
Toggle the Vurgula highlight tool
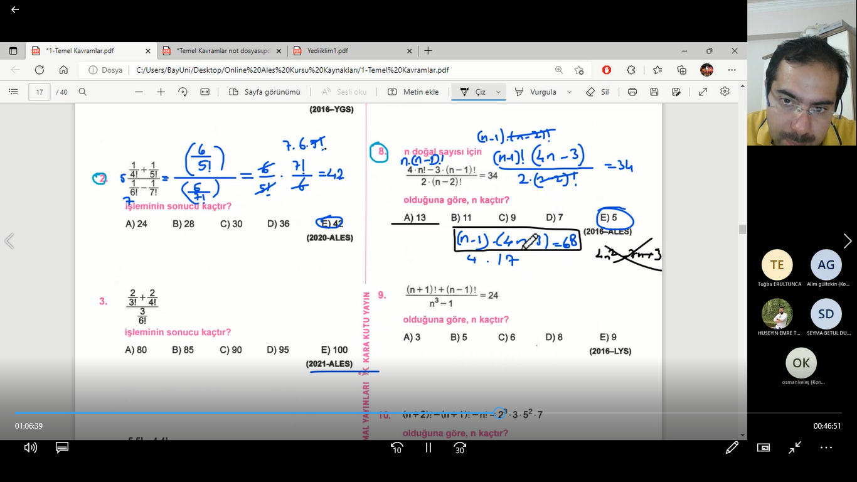[x=536, y=92]
